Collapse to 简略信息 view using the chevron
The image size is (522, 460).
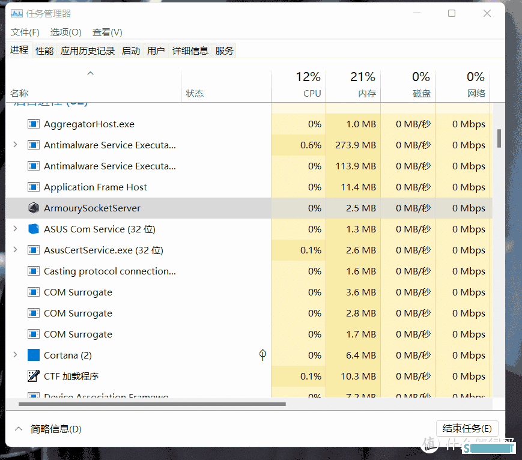(19, 429)
